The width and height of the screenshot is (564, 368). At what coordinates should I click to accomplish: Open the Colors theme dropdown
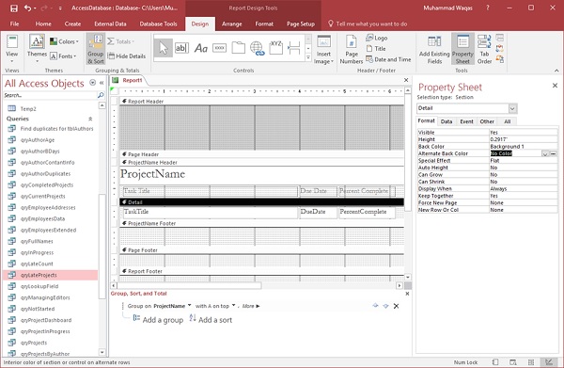coord(64,41)
